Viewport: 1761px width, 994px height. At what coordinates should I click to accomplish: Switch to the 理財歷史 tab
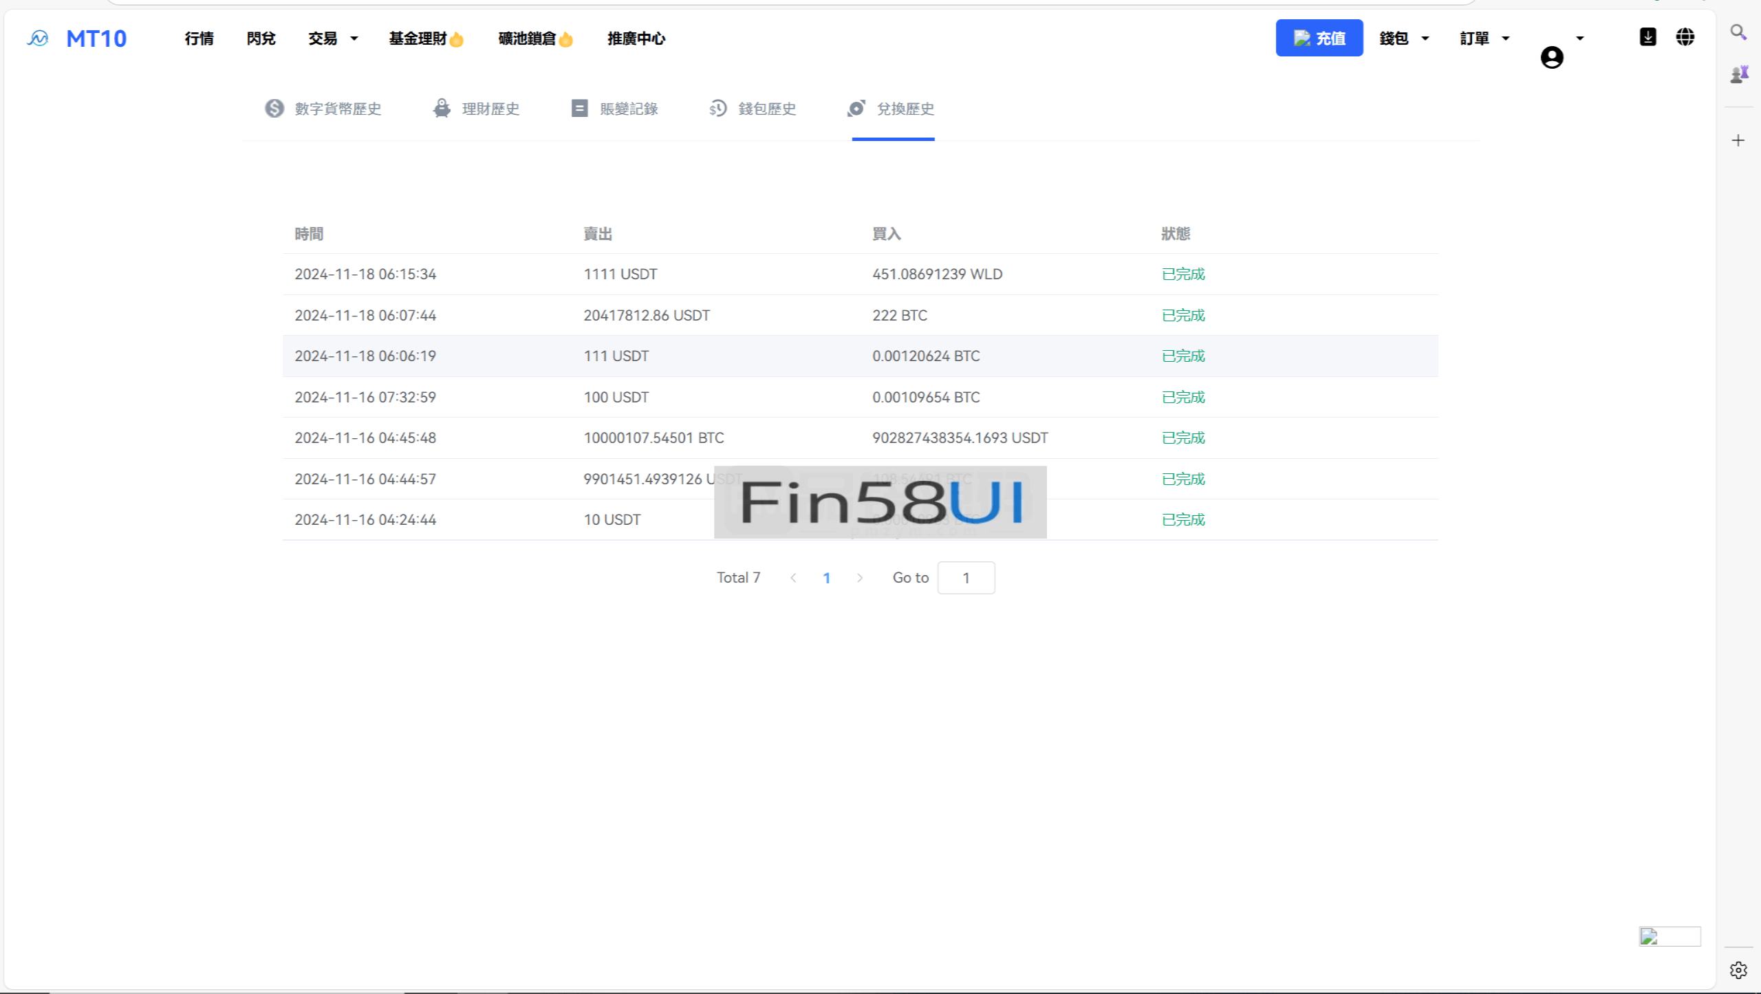pyautogui.click(x=476, y=109)
